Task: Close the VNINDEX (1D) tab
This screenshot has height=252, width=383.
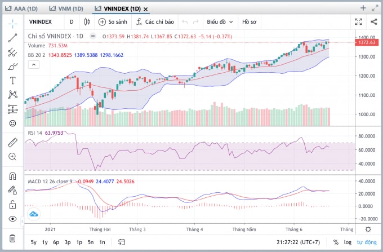Action: (x=145, y=9)
